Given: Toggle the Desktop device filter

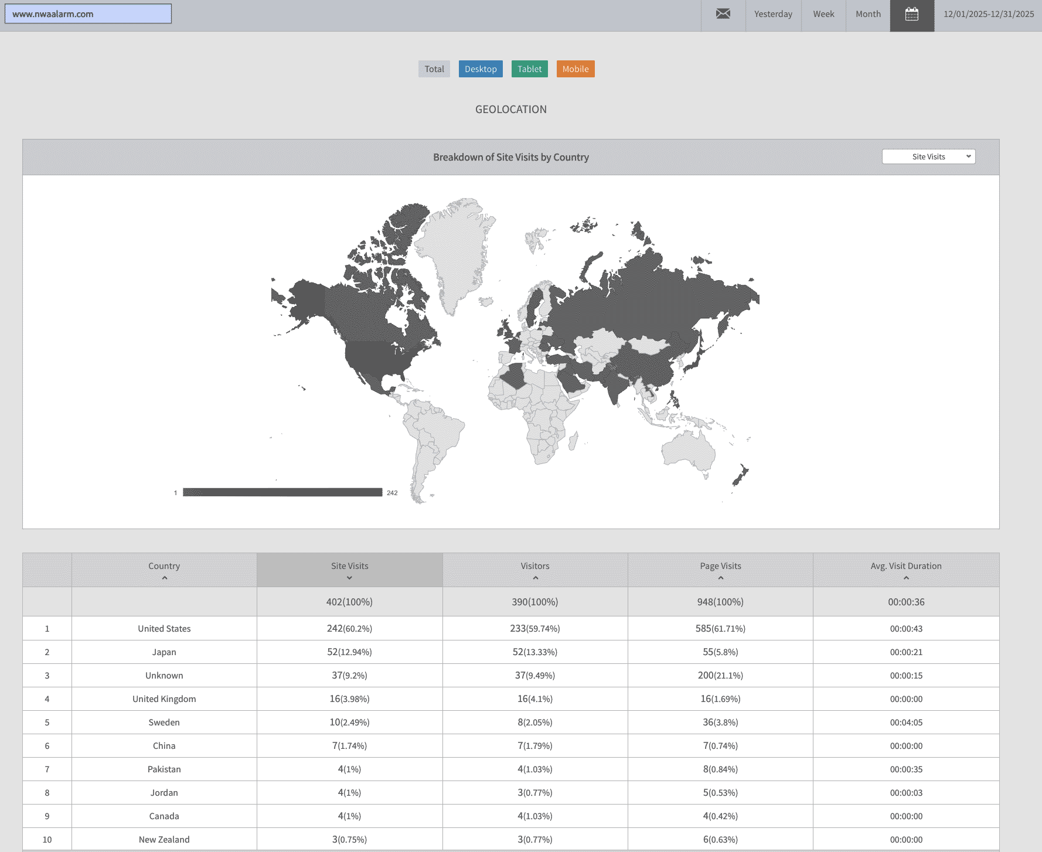Looking at the screenshot, I should pyautogui.click(x=481, y=69).
